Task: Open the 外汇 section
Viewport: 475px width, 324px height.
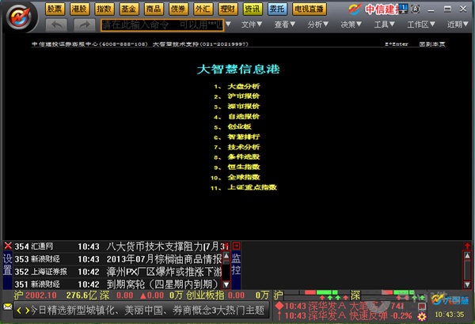Action: pos(203,9)
